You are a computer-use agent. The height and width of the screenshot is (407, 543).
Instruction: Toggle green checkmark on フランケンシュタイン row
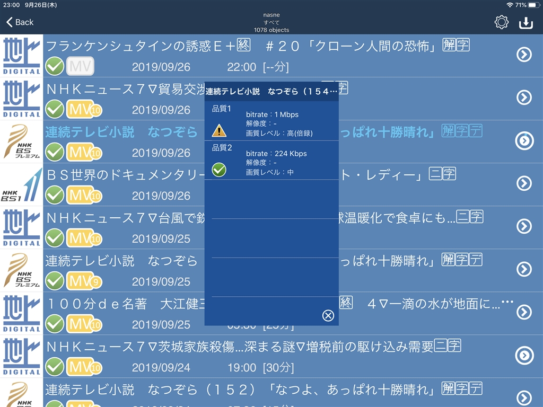(55, 66)
